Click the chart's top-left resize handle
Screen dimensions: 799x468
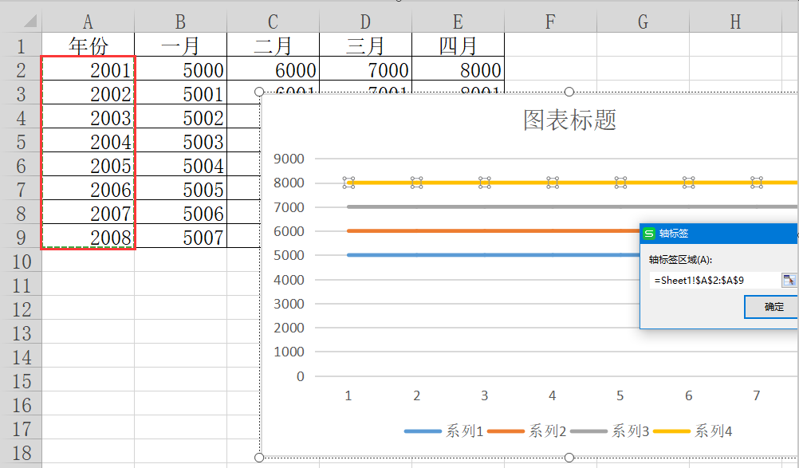point(259,92)
